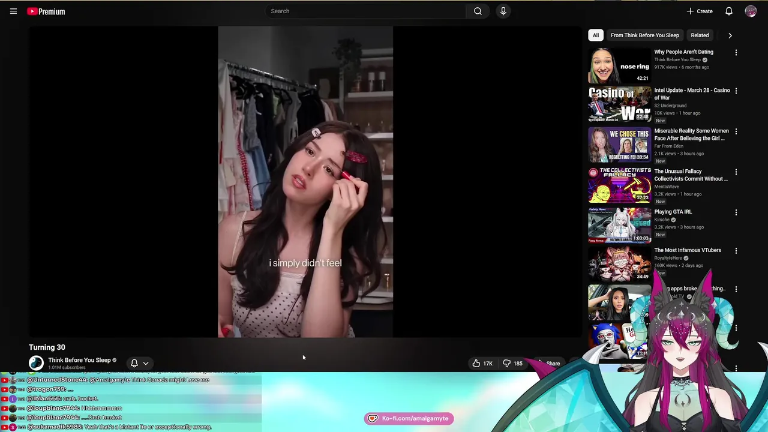Image resolution: width=768 pixels, height=432 pixels.
Task: Open Playing GTA IRL thumbnail
Action: [x=619, y=224]
